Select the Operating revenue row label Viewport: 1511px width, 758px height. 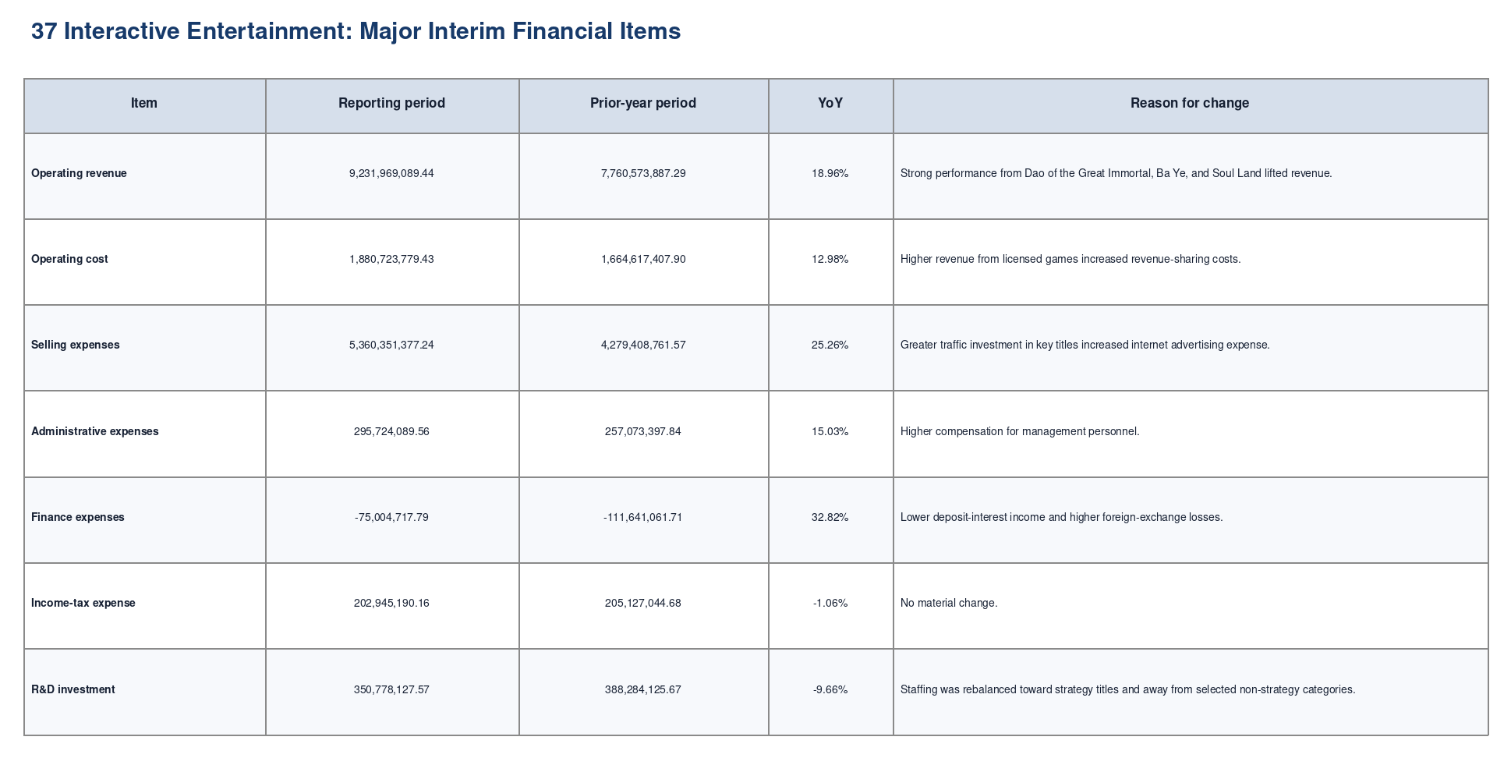pyautogui.click(x=79, y=173)
